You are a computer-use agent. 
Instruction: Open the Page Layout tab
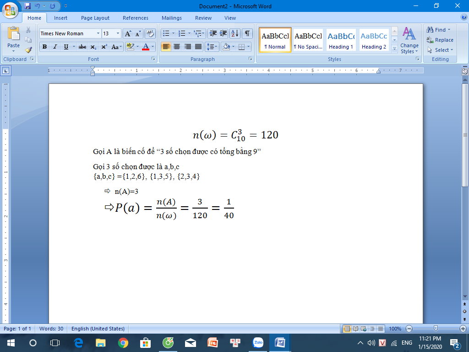(95, 18)
